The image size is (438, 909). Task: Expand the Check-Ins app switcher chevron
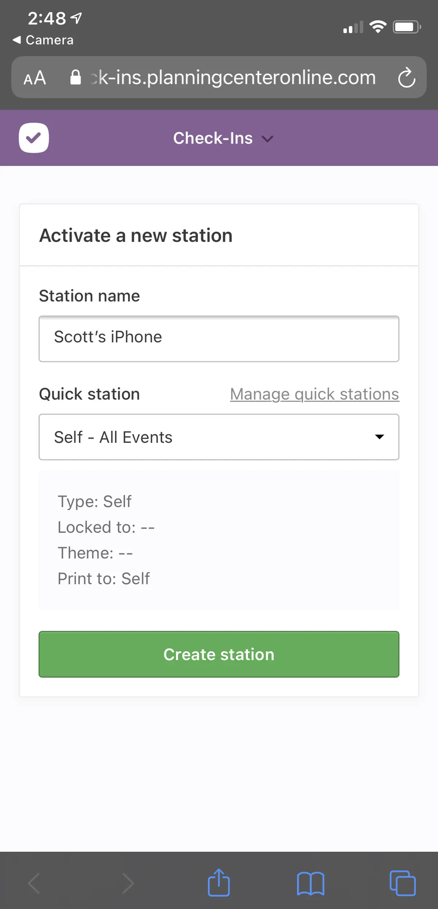click(268, 139)
